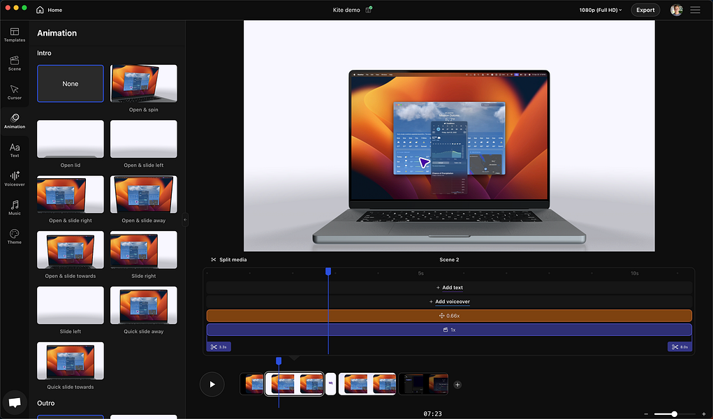Click the Intro section heading
Image resolution: width=713 pixels, height=419 pixels.
click(x=44, y=53)
